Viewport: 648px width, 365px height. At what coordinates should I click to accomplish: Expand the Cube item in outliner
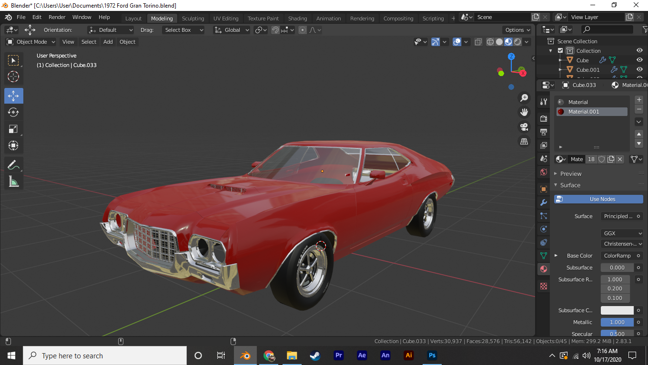(x=560, y=60)
